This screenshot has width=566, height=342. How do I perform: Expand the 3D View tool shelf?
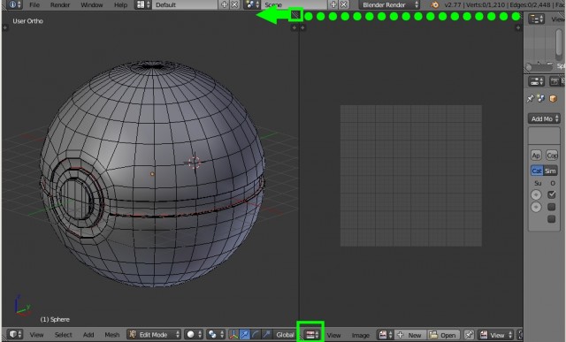tap(5, 27)
